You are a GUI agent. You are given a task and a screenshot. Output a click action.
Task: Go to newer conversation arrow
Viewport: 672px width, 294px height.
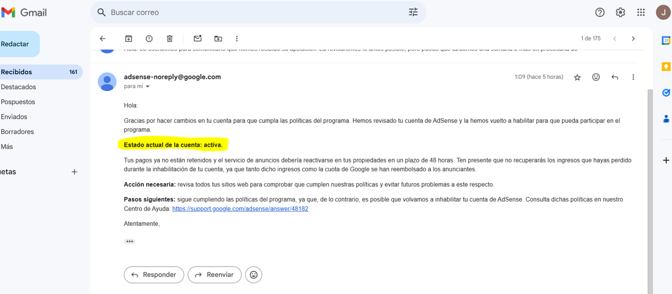615,39
